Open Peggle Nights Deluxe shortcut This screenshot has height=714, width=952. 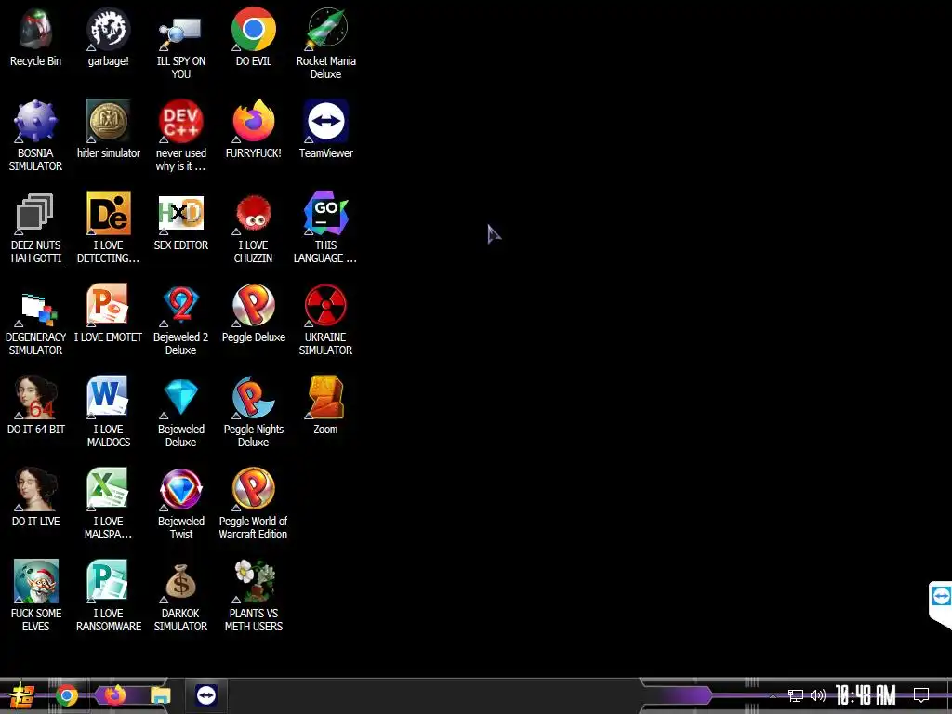tap(253, 398)
